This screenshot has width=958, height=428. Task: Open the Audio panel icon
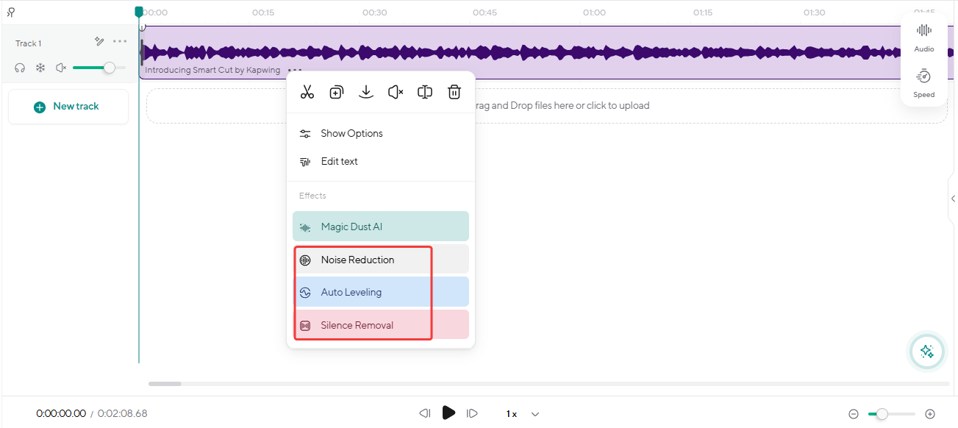coord(924,38)
